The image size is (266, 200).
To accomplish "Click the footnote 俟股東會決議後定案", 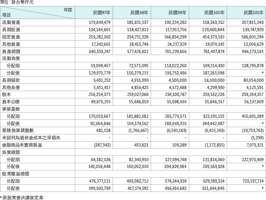I will (x=23, y=198).
